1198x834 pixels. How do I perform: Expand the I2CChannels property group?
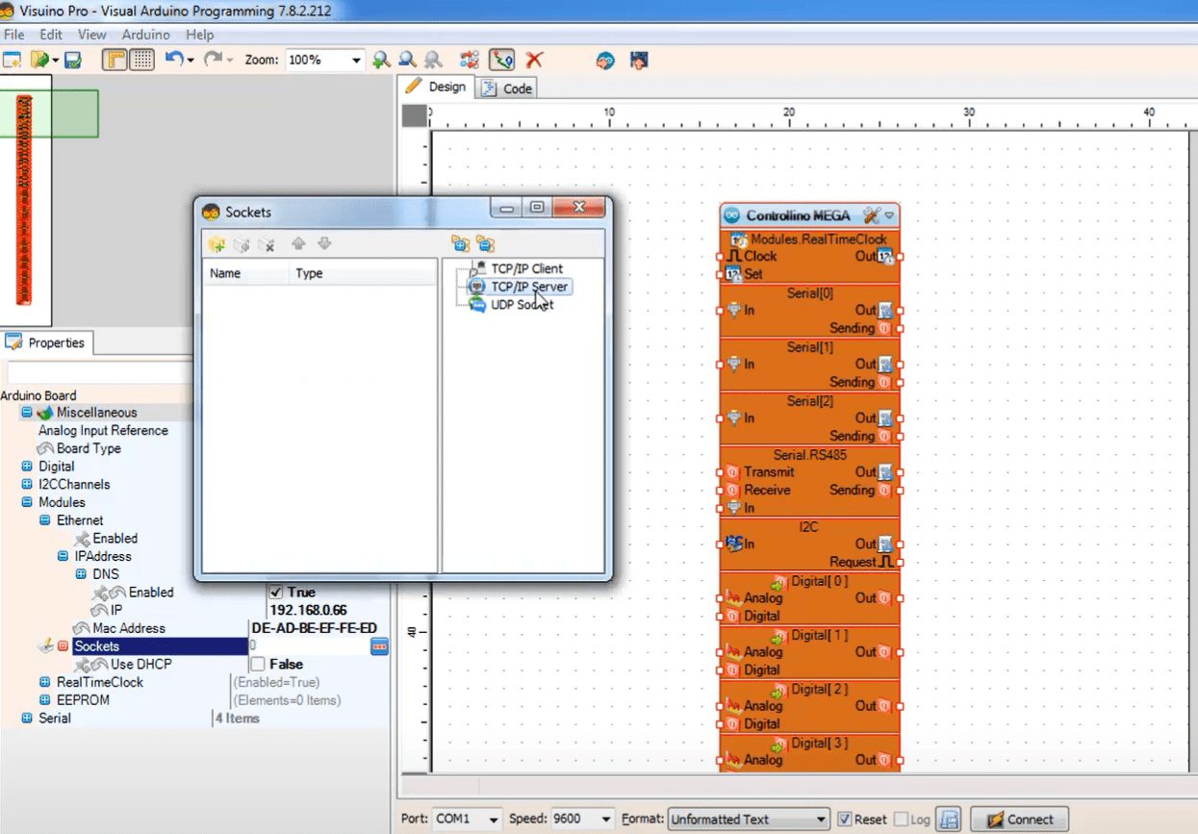tap(27, 485)
